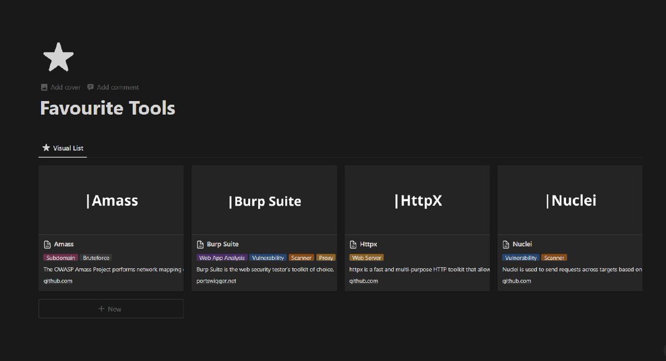Click the large star page icon
The width and height of the screenshot is (666, 361).
pos(58,57)
